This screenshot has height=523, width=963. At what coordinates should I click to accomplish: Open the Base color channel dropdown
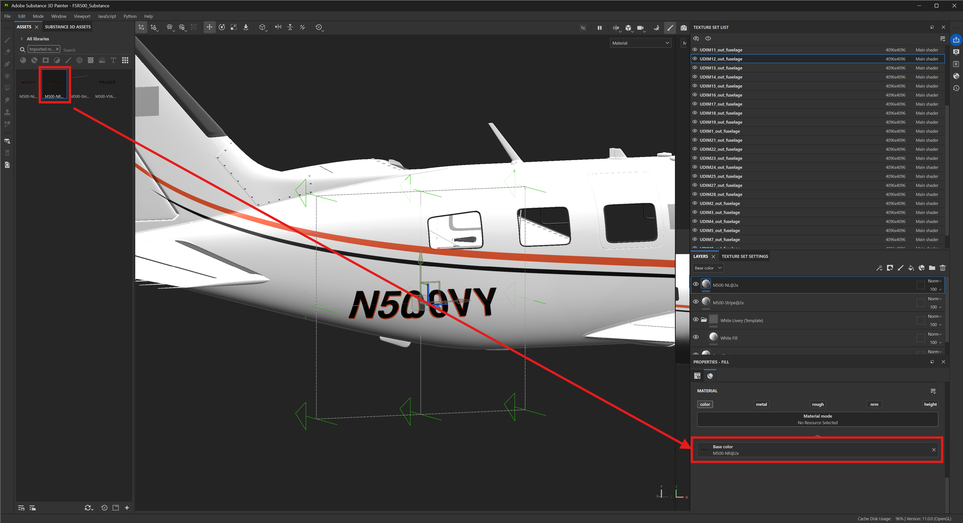(x=708, y=268)
